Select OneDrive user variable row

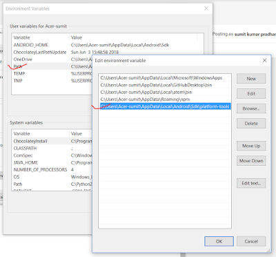point(52,59)
